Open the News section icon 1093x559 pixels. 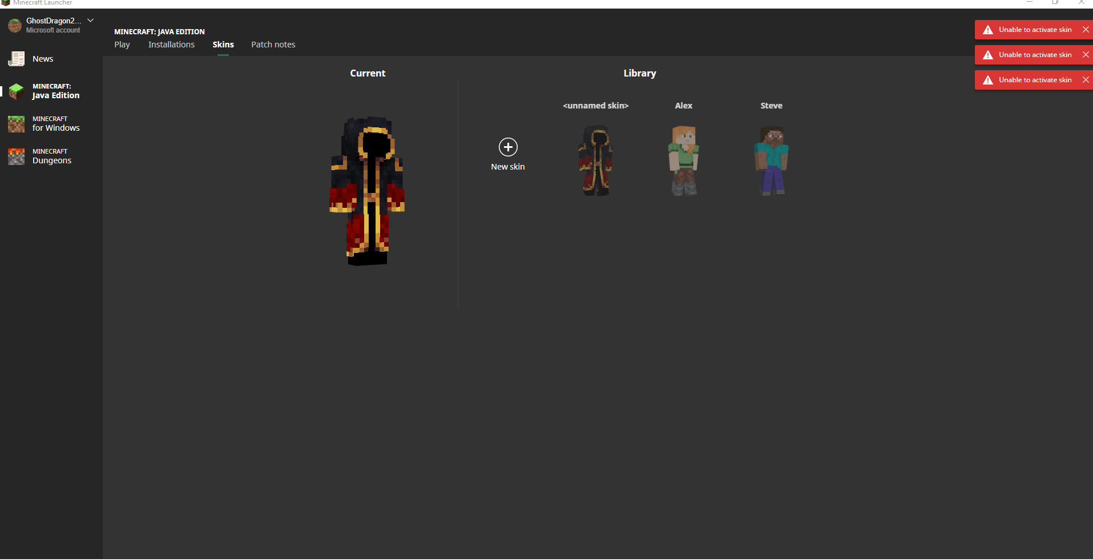click(x=16, y=59)
